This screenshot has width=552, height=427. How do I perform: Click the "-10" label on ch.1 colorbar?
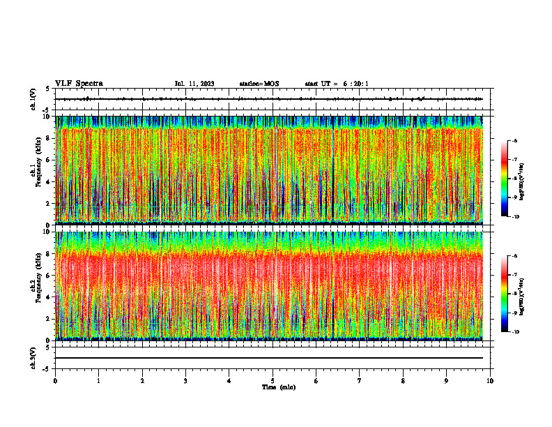[x=515, y=217]
